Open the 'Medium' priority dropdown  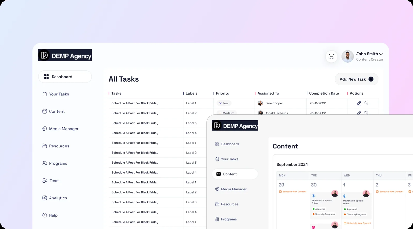click(227, 113)
